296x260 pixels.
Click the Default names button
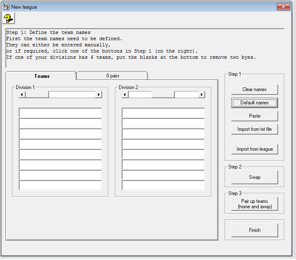coord(254,103)
